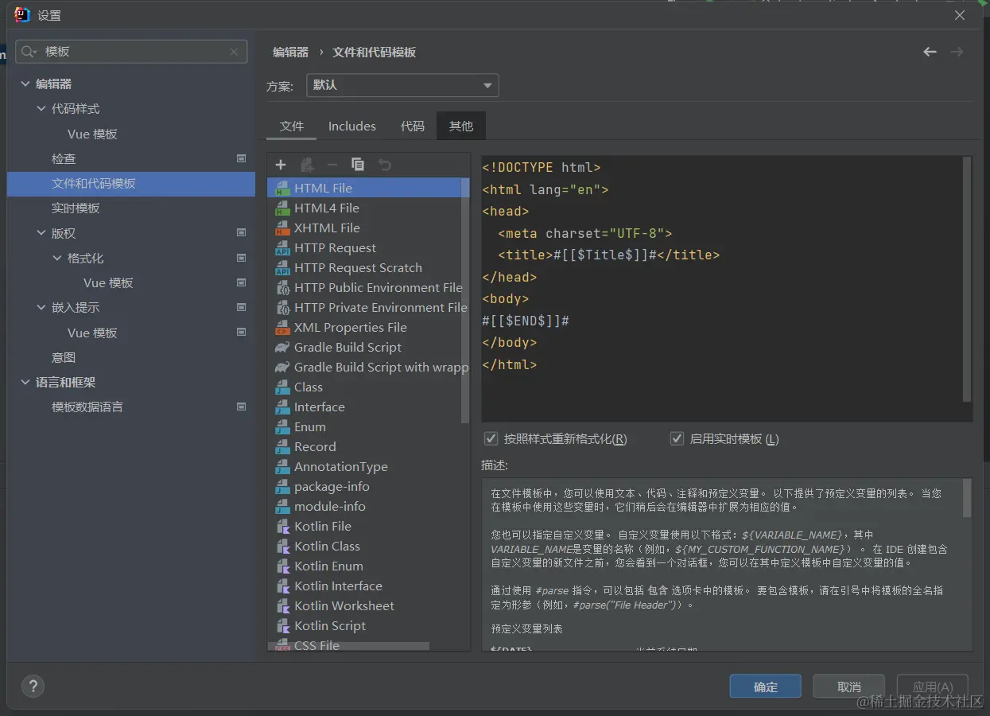
Task: Close the 设置 dialog window
Action: 960,15
